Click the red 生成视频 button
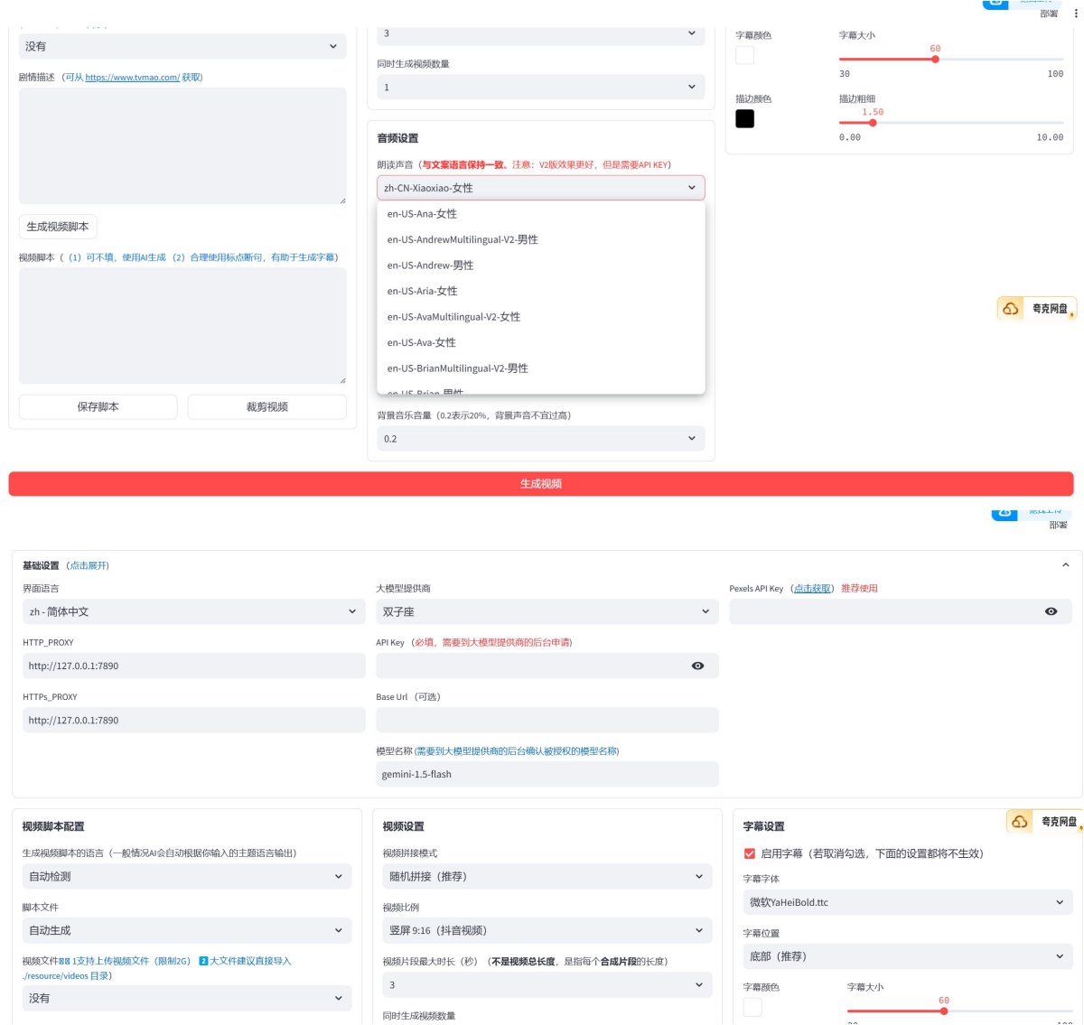Screen dimensions: 1084x1025 540,484
